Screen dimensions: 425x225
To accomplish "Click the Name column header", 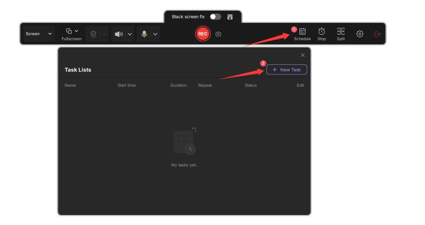I will coord(70,85).
